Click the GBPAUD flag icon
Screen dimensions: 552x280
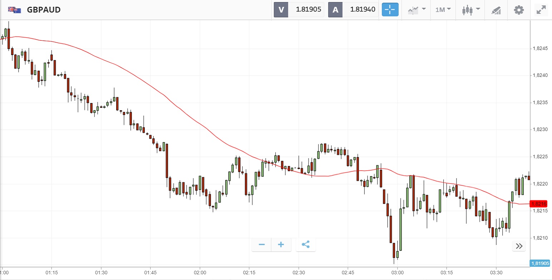point(15,10)
